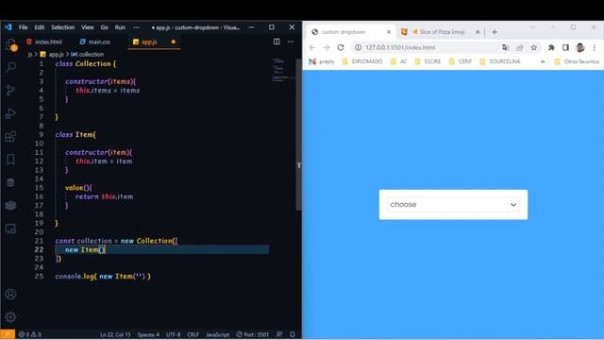Close the custom dropdown browser tab
The image size is (604, 340).
click(x=389, y=32)
